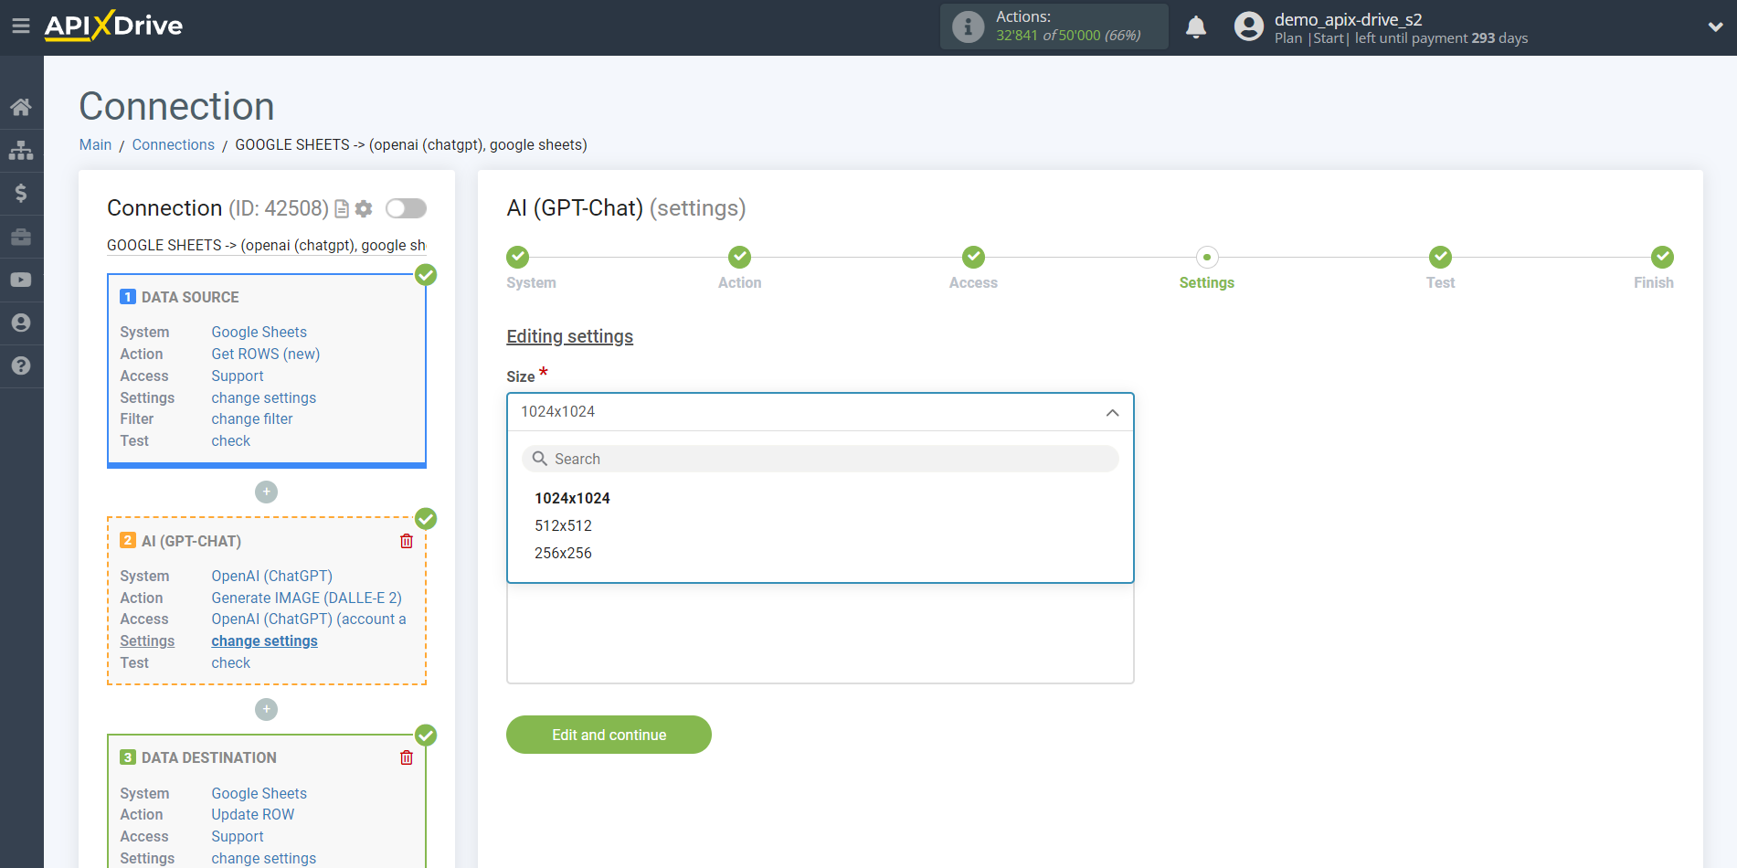The image size is (1737, 868).
Task: Add a block after AI (GPT-Chat)
Action: [x=266, y=709]
